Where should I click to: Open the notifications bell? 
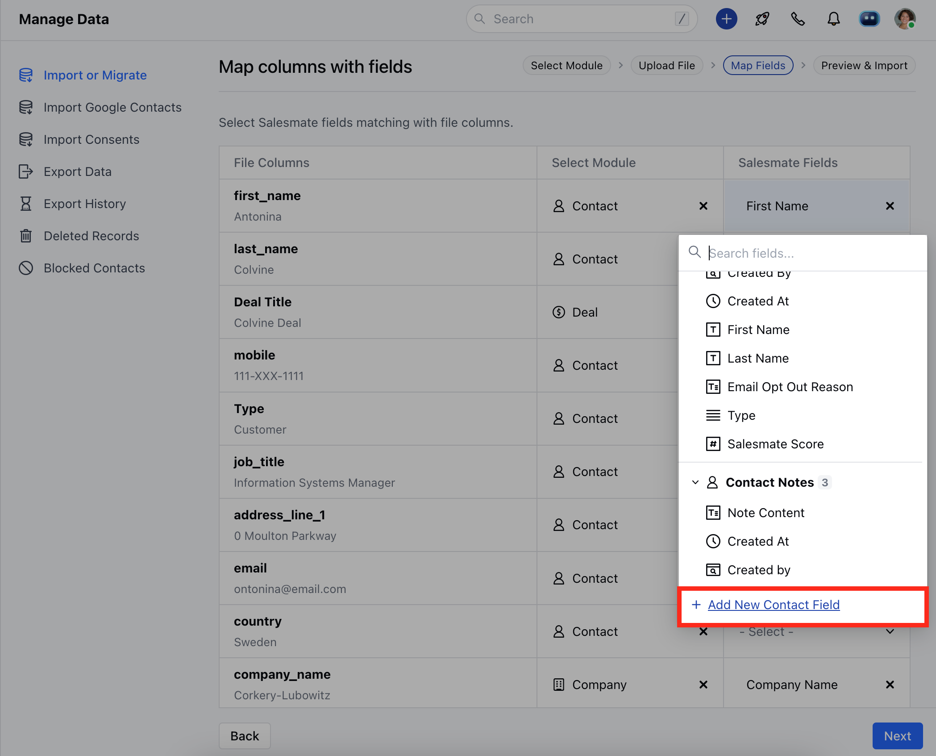[x=833, y=19]
